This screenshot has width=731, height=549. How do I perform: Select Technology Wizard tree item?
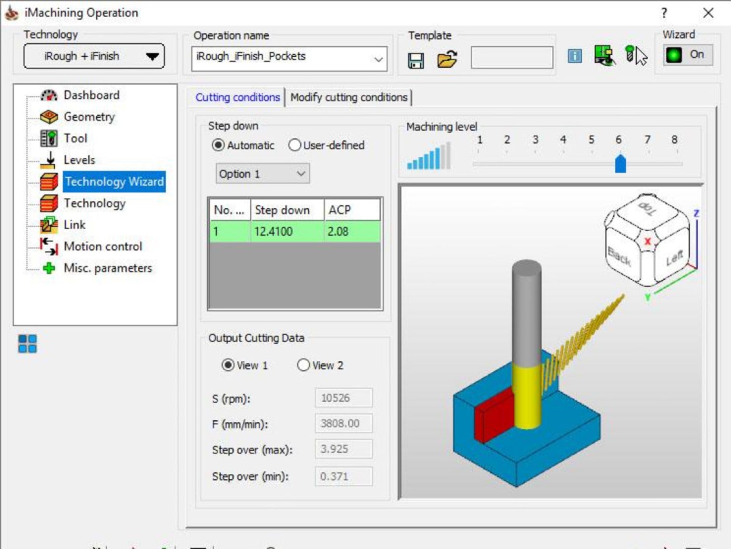coord(114,182)
